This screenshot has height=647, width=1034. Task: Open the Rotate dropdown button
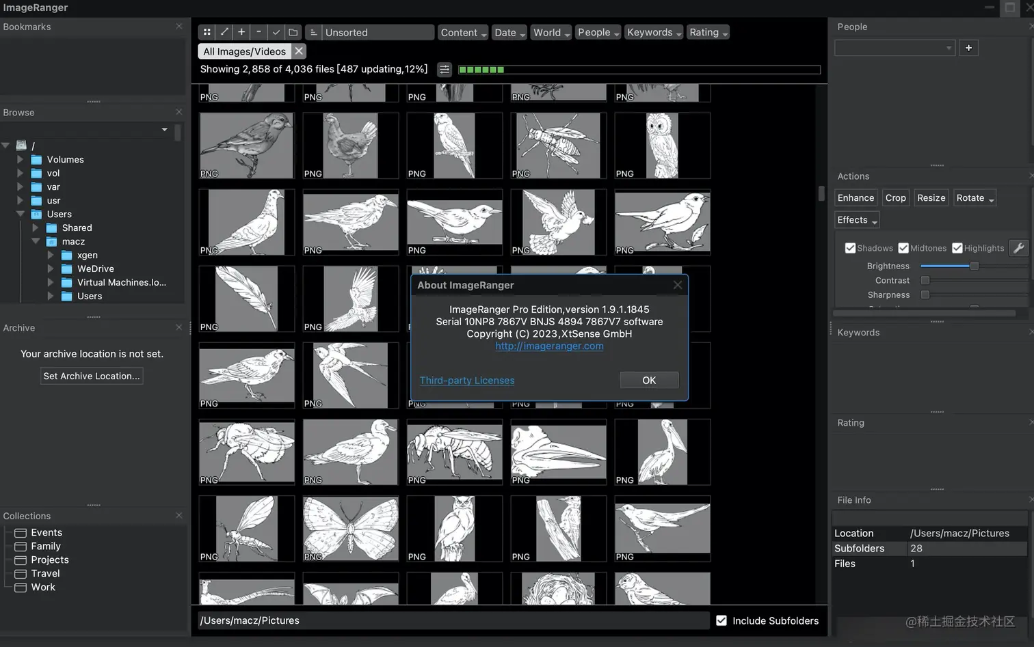pos(975,198)
